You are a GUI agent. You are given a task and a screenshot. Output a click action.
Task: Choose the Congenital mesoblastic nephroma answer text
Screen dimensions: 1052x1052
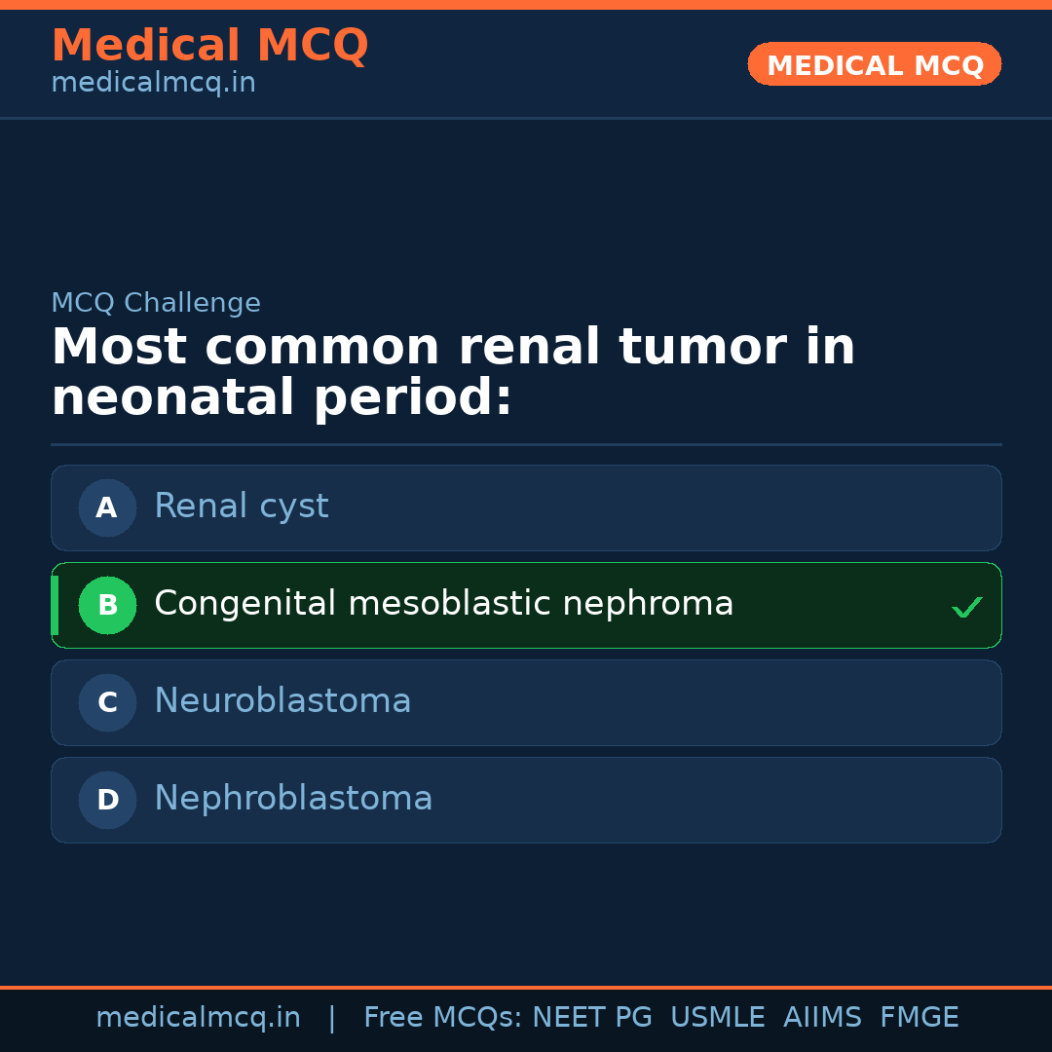(443, 604)
